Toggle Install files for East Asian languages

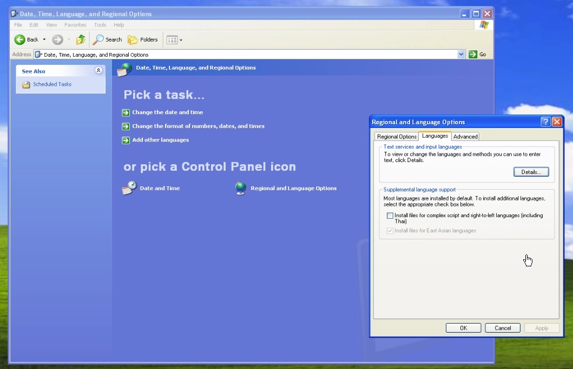coord(390,231)
